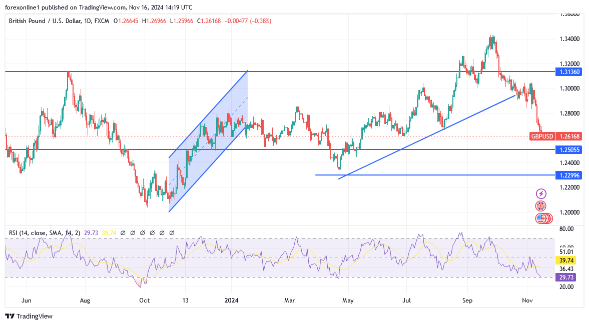
Task: Click the 2024 label on time axis
Action: pos(231,300)
